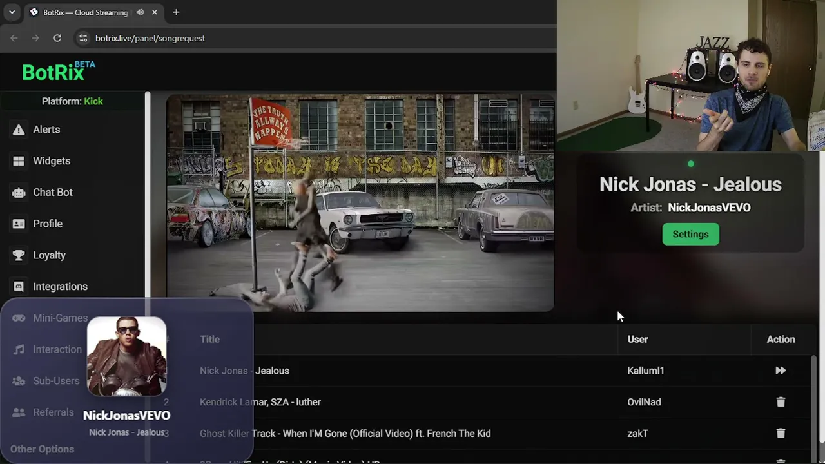Click user "OvilNad" in the queue

[644, 402]
